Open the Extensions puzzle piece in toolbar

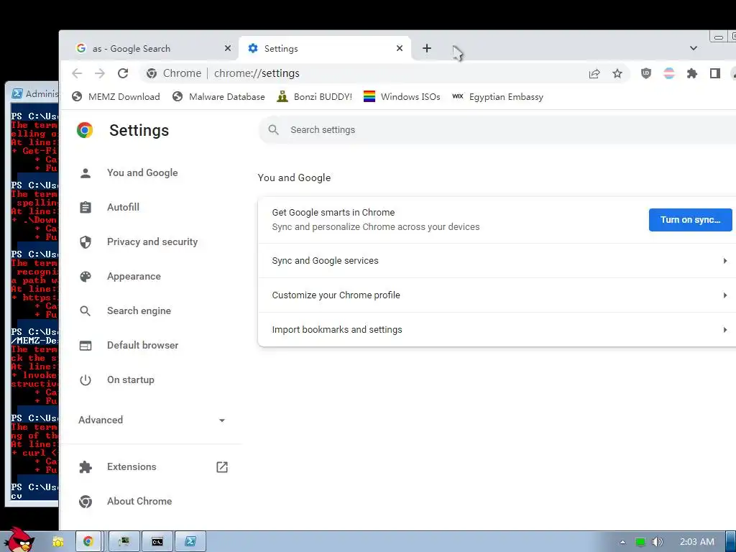coord(692,73)
